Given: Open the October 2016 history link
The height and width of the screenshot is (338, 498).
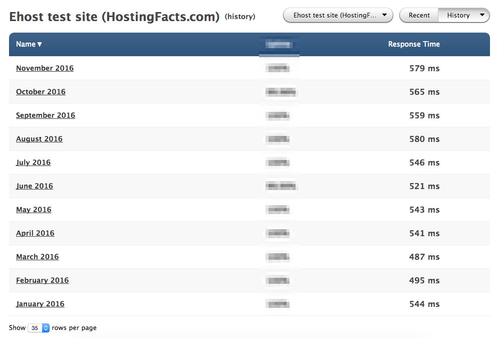Looking at the screenshot, I should point(41,92).
